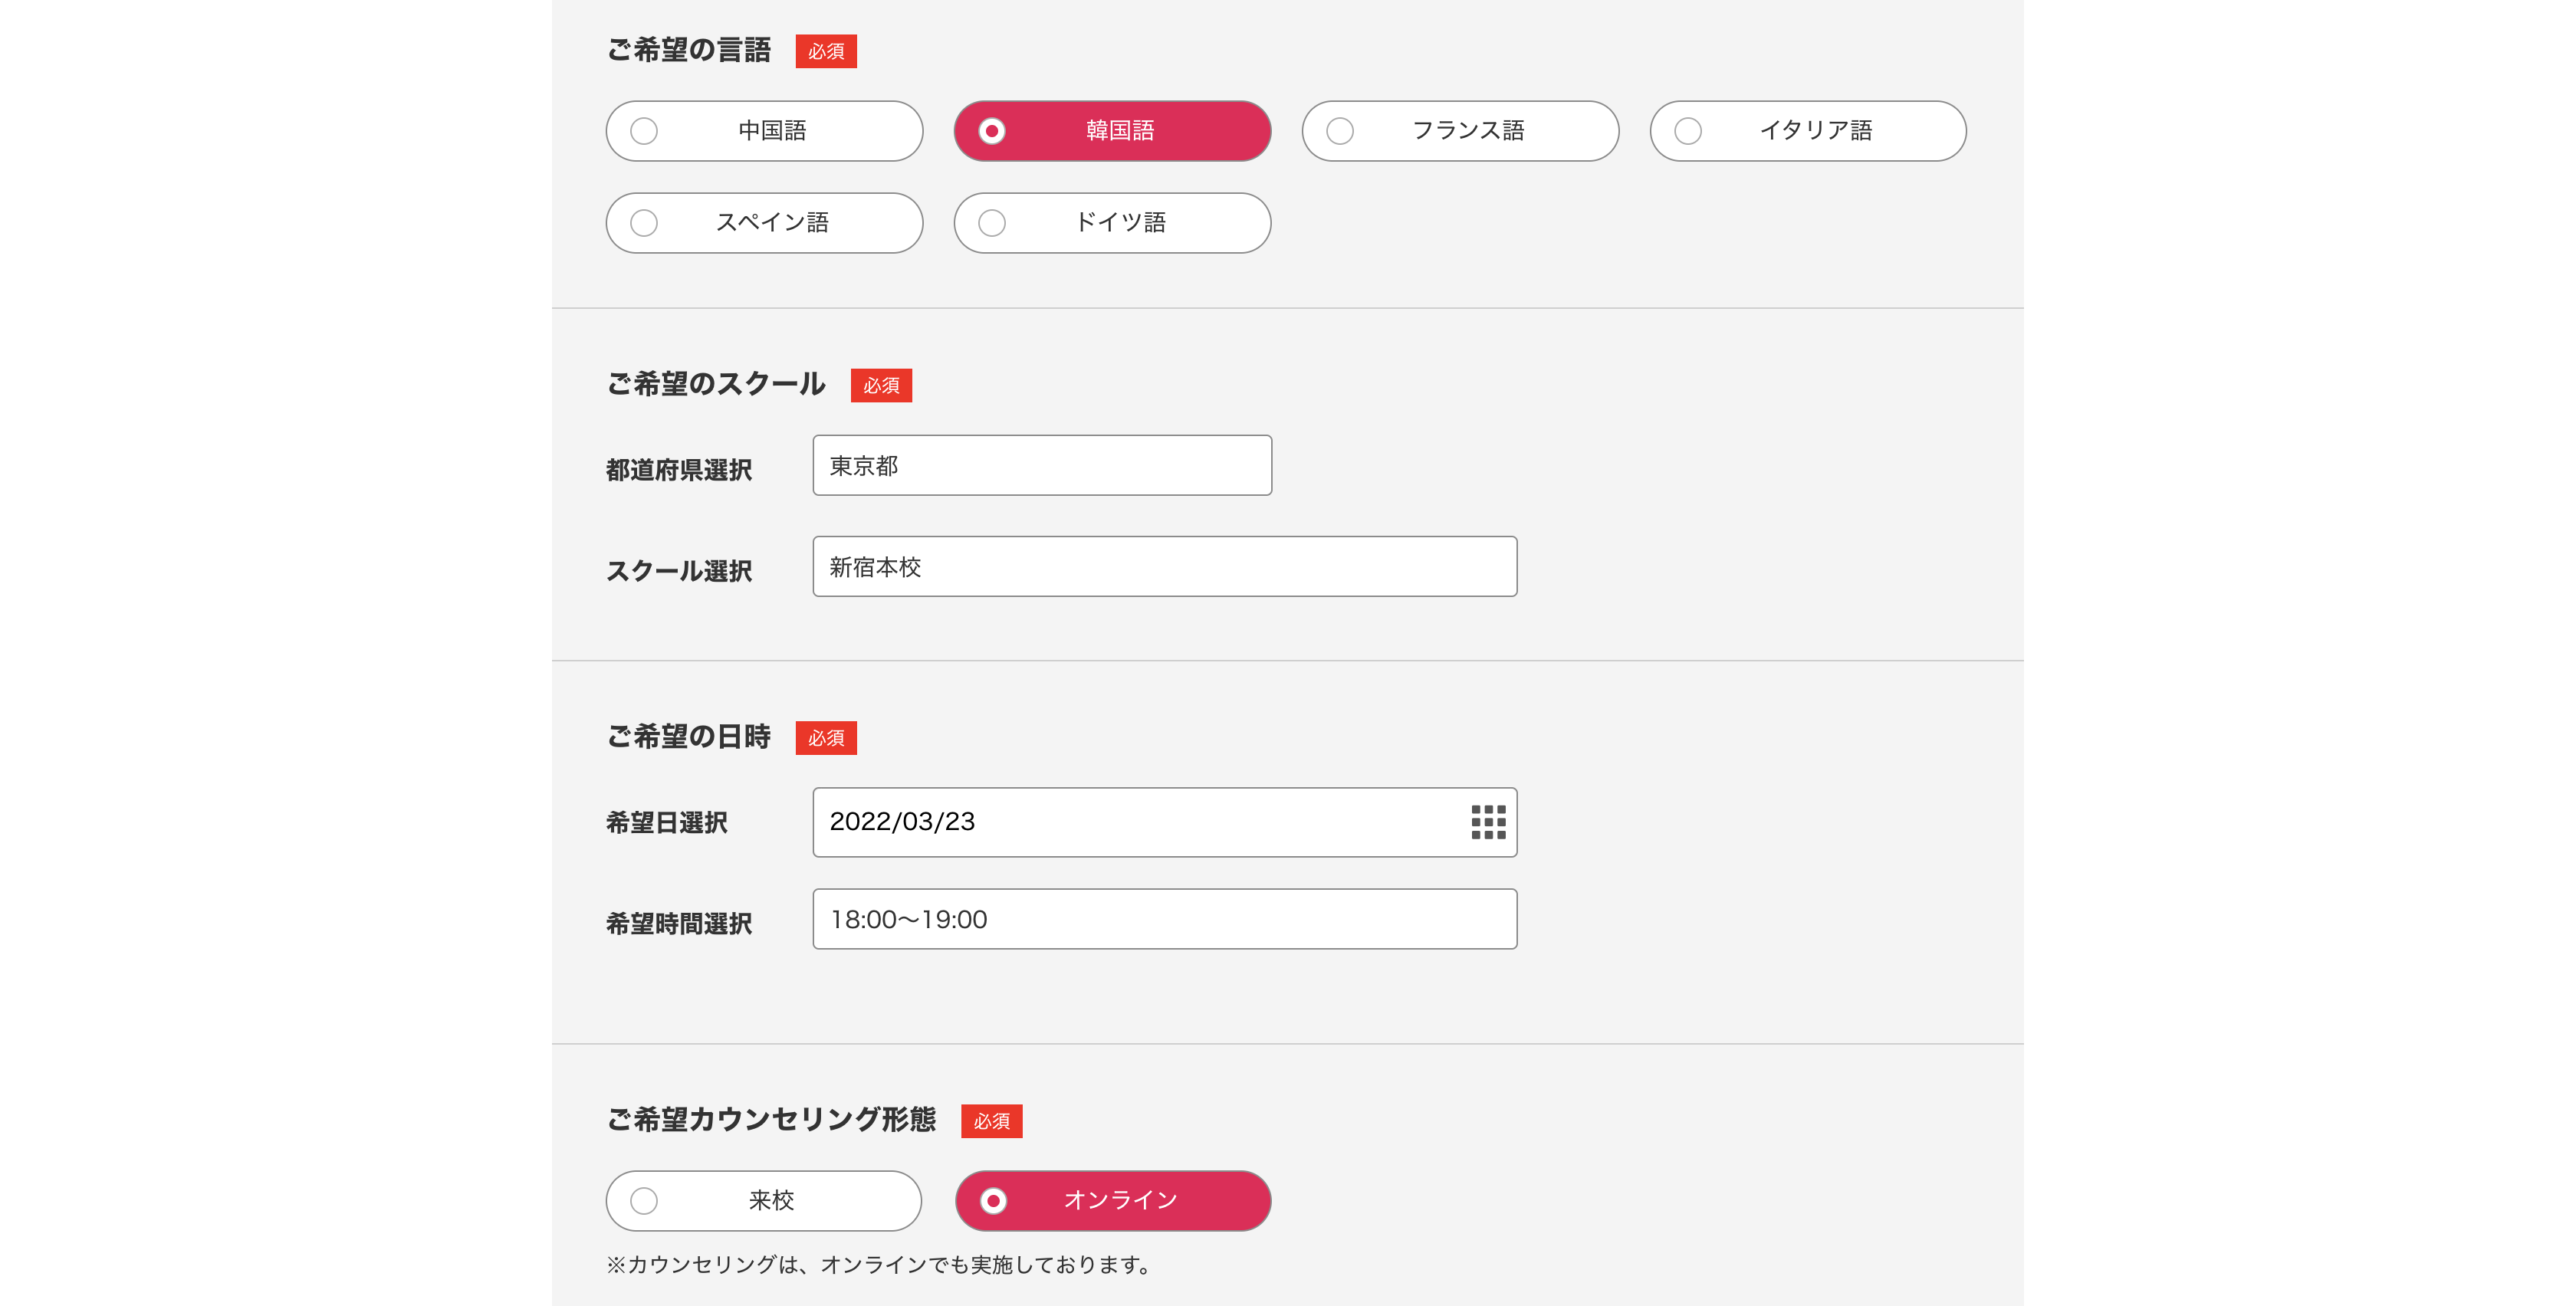Image resolution: width=2576 pixels, height=1306 pixels.
Task: Open the 都道府県選択 dropdown showing 東京都
Action: point(1042,465)
